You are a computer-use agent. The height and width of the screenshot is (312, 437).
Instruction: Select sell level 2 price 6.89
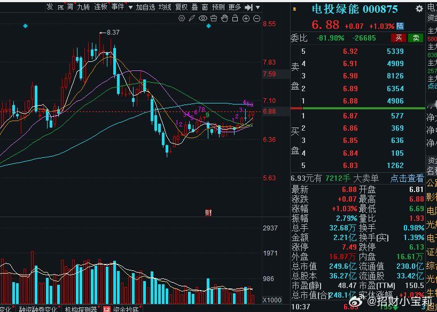[x=350, y=89]
